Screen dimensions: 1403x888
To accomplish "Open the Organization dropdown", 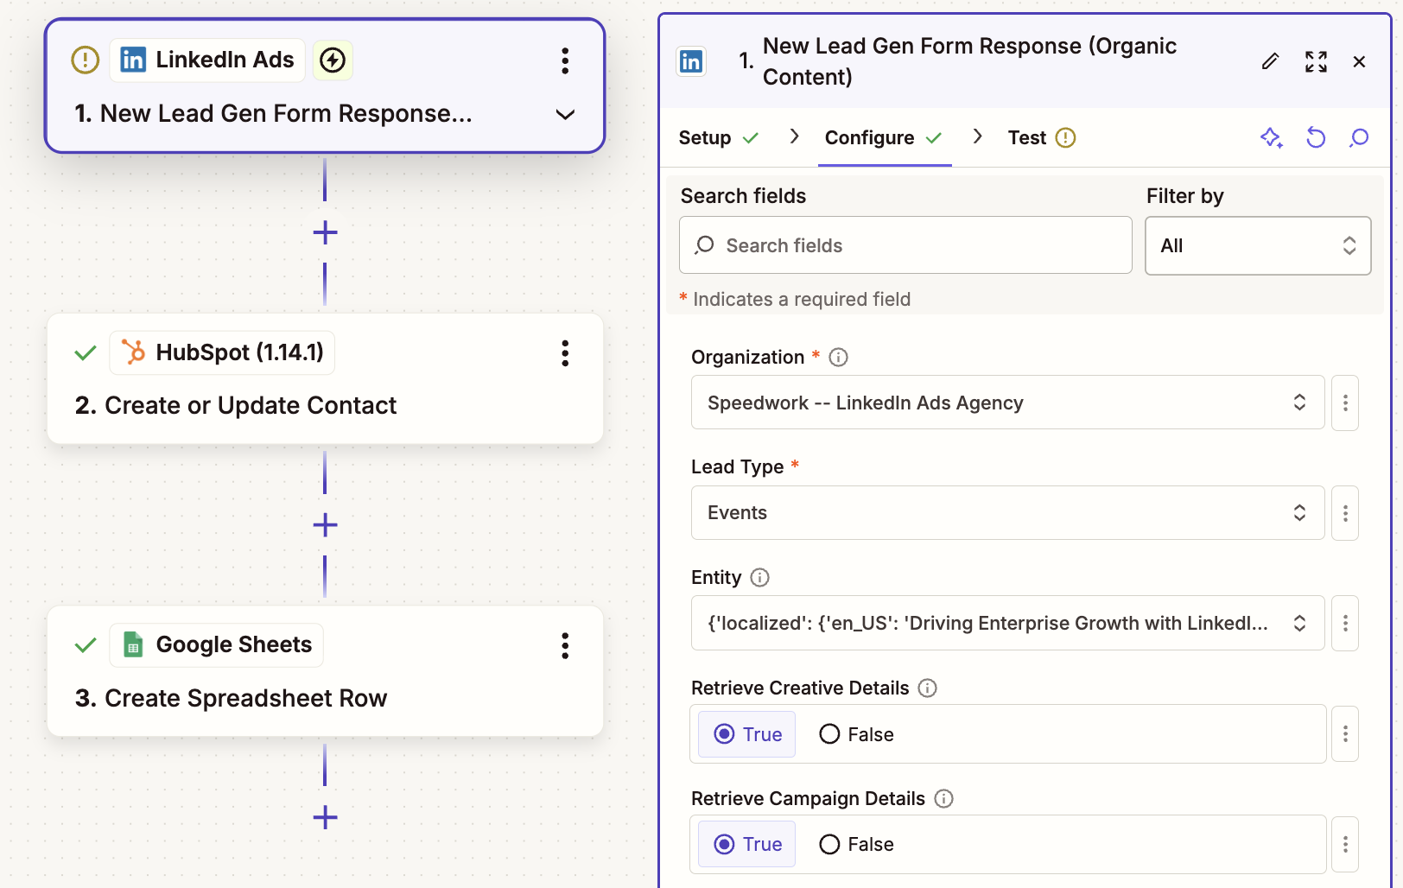I will click(1007, 403).
